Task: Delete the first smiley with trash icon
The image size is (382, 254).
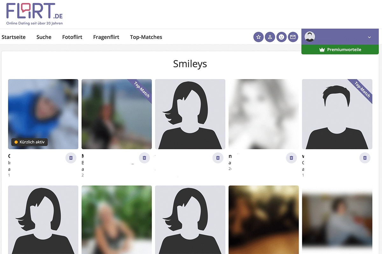Action: (x=71, y=158)
